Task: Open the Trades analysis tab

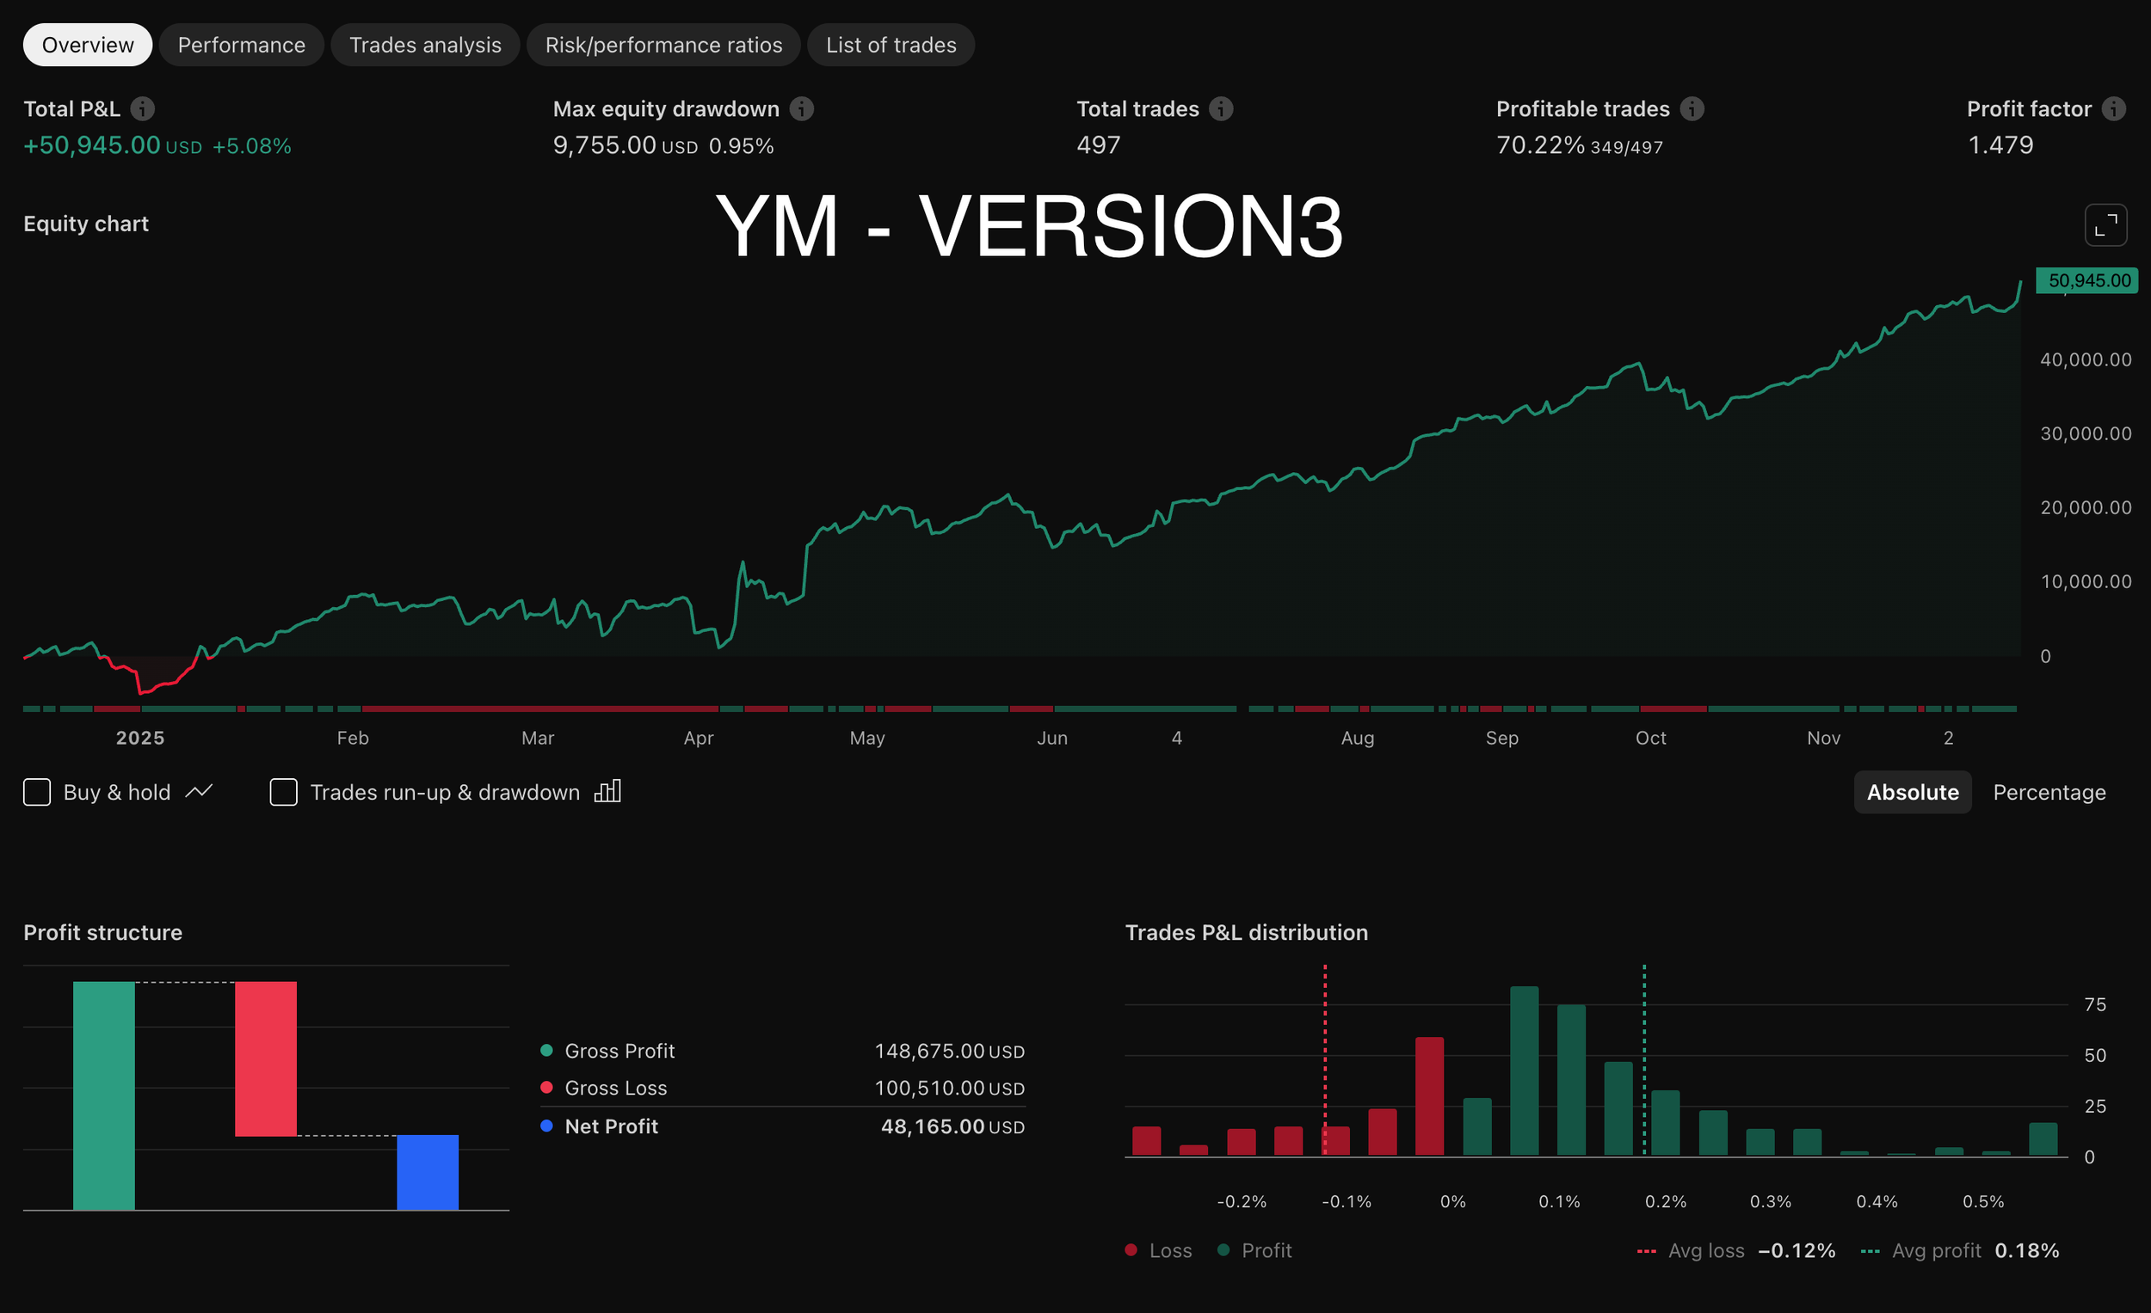Action: click(x=425, y=45)
